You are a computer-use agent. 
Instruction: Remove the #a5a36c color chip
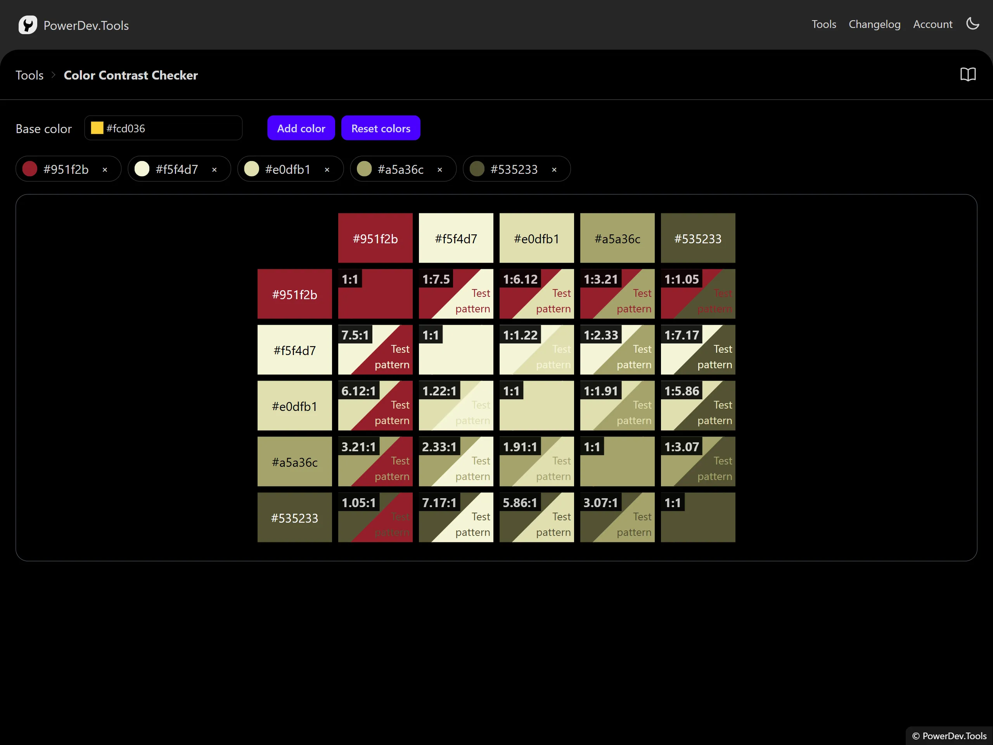coord(440,170)
